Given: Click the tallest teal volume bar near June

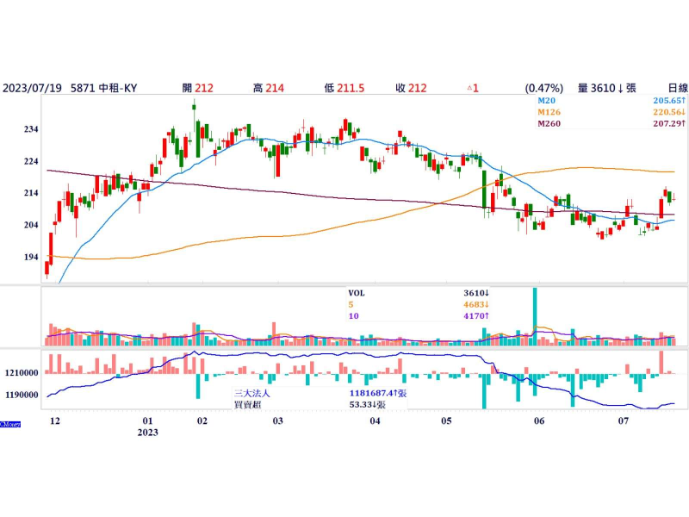Looking at the screenshot, I should pos(535,316).
